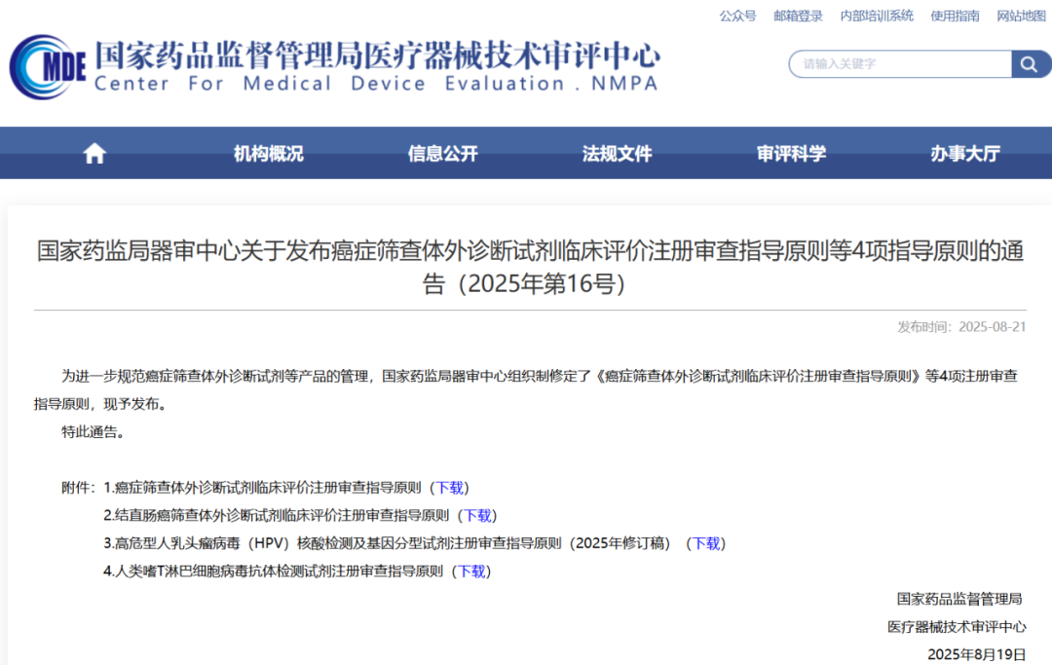The width and height of the screenshot is (1052, 665).
Task: Open the 使用指南 link
Action: 955,17
